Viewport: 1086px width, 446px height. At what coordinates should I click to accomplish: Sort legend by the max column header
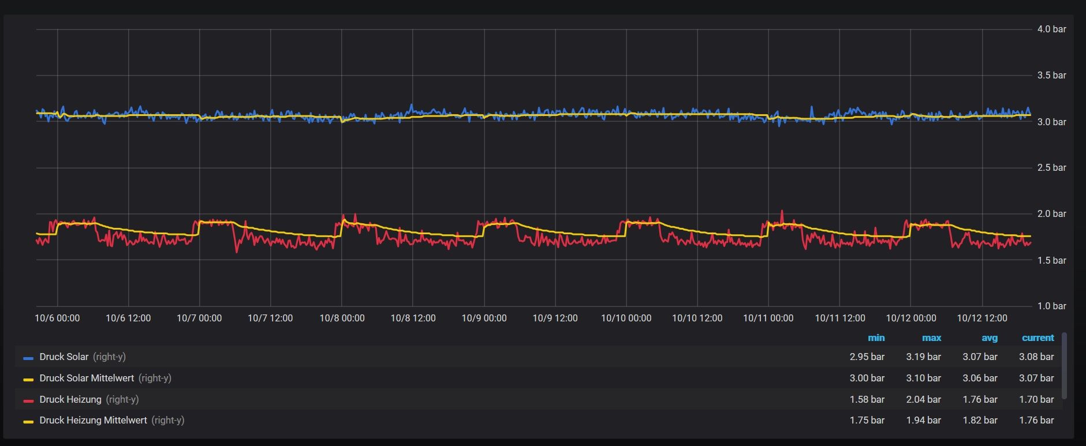[931, 338]
